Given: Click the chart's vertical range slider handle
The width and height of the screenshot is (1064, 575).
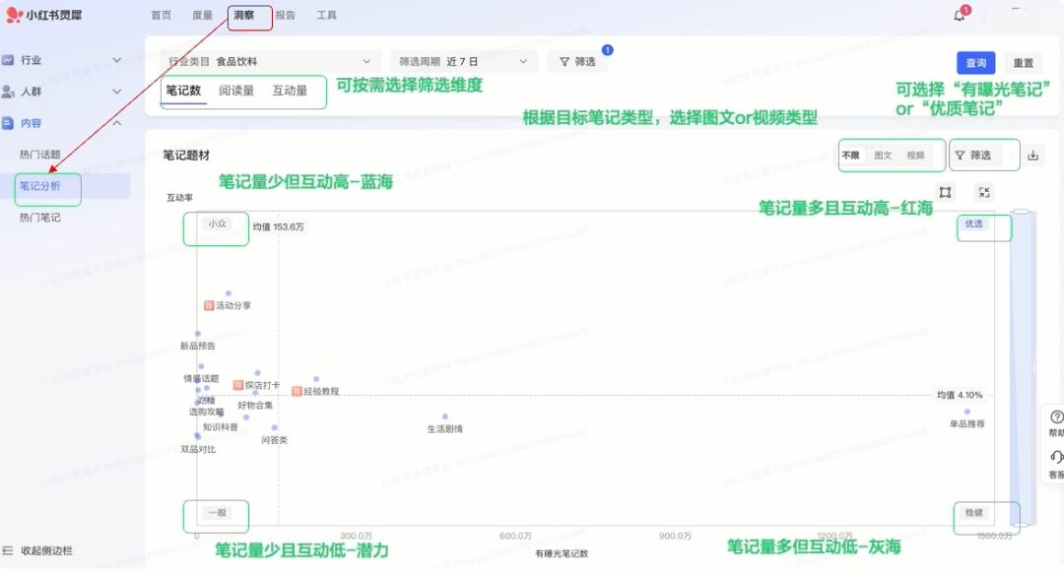Looking at the screenshot, I should click(x=1021, y=211).
